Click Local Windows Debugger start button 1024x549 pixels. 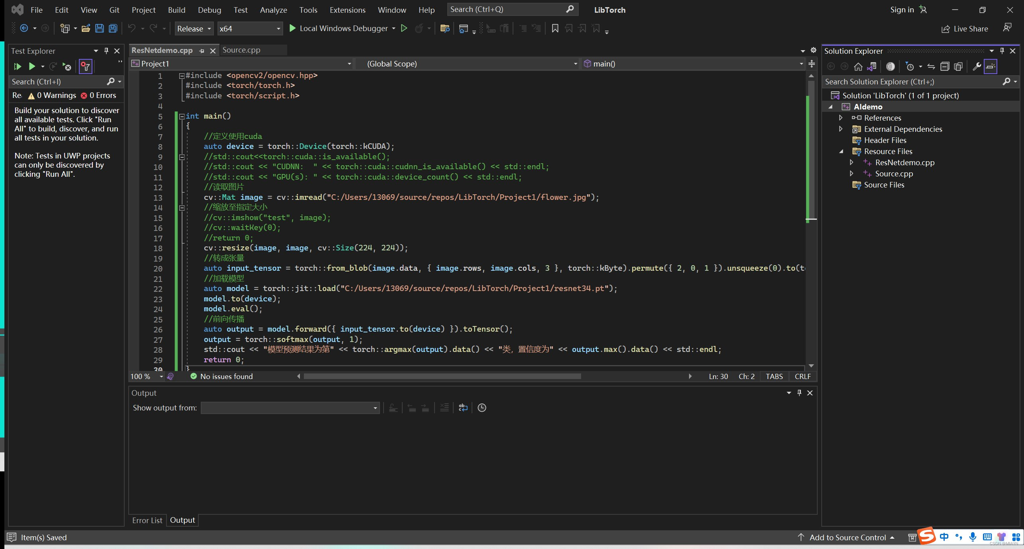tap(339, 28)
